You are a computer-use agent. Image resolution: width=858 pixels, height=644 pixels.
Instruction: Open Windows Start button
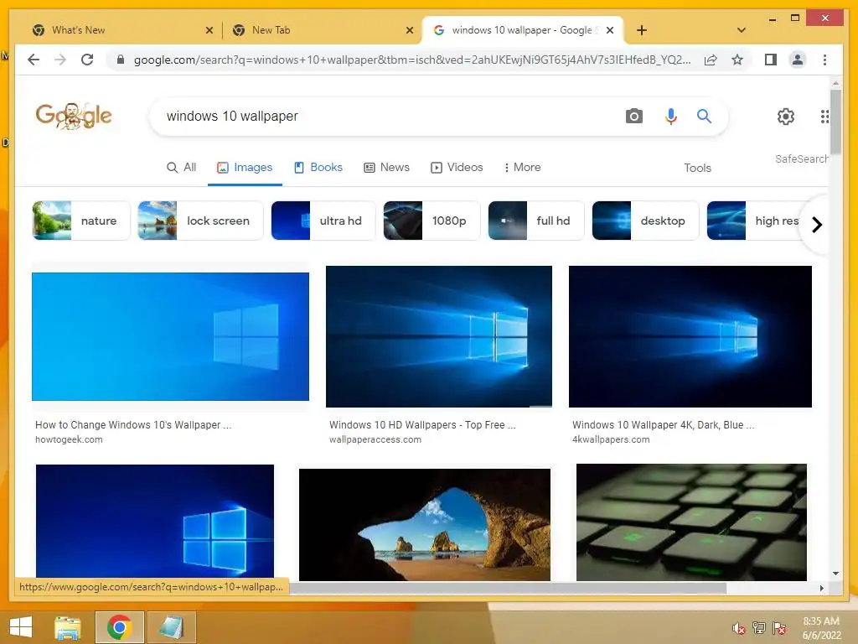[21, 627]
